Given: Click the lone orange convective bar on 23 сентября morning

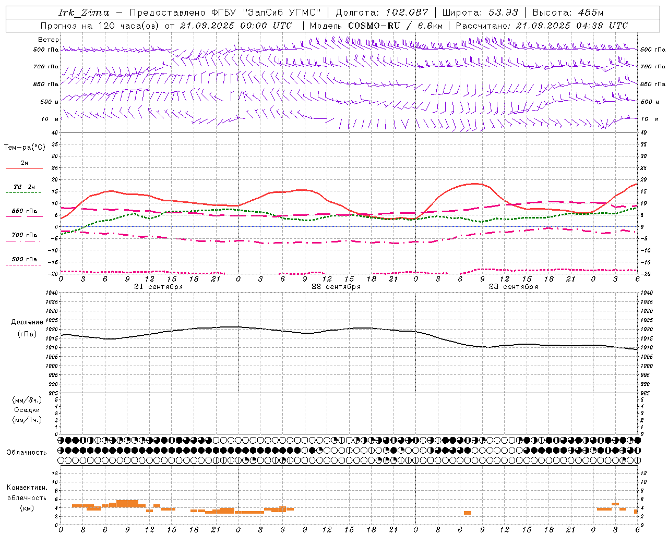Looking at the screenshot, I should (468, 513).
